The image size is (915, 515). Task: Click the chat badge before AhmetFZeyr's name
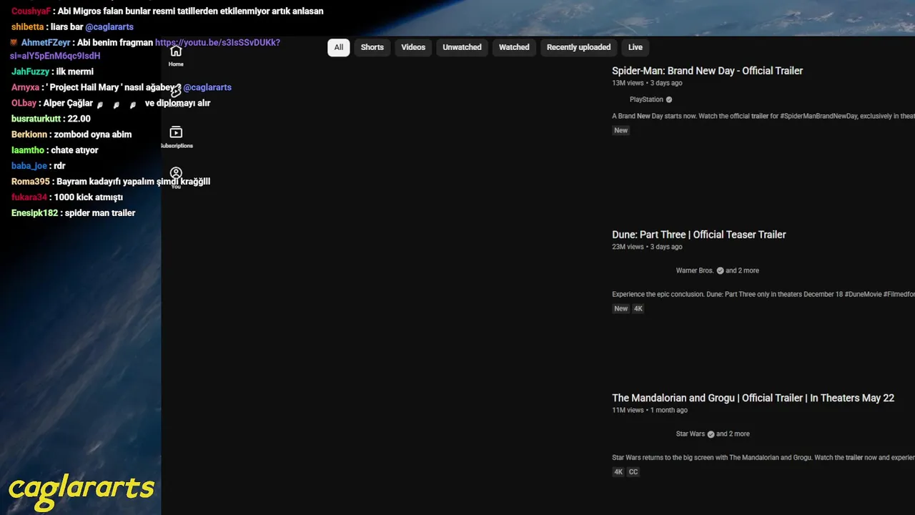coord(14,43)
